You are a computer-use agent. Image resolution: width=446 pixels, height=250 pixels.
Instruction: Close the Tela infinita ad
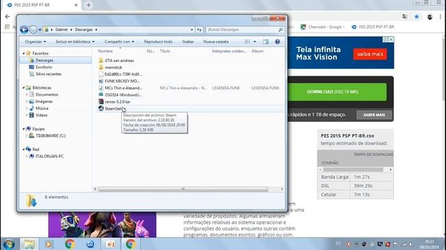pyautogui.click(x=391, y=40)
